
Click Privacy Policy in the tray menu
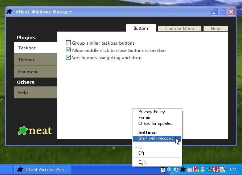[157, 112]
